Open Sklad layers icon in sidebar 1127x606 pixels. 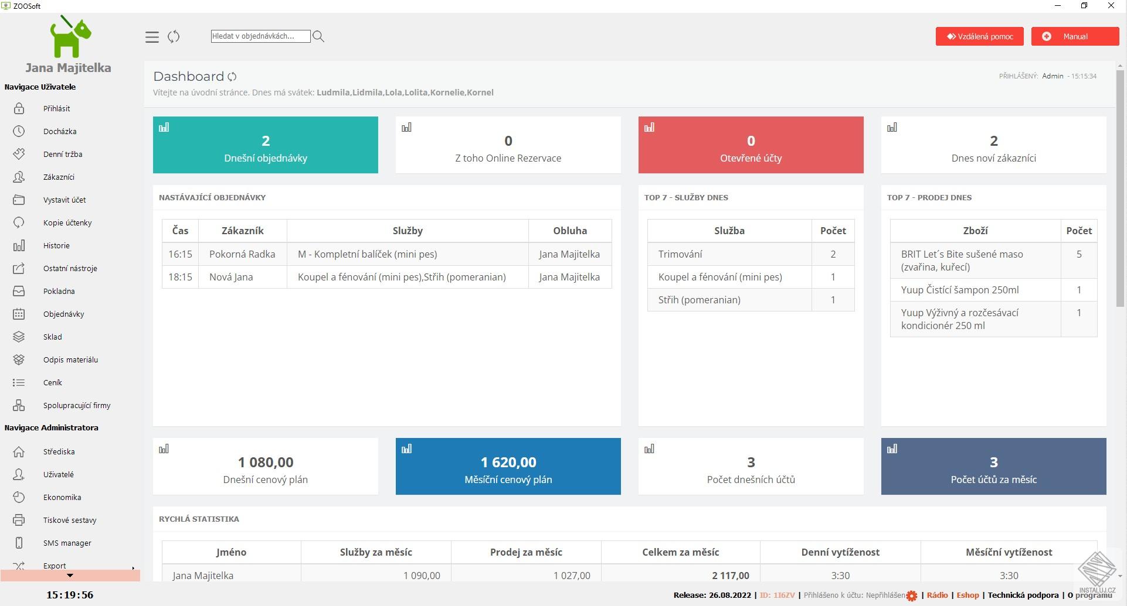19,337
